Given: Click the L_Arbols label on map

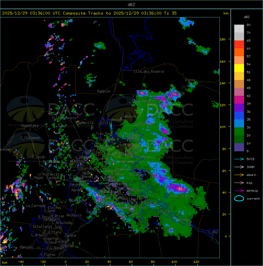Looking at the screenshot, I should click(x=39, y=235).
